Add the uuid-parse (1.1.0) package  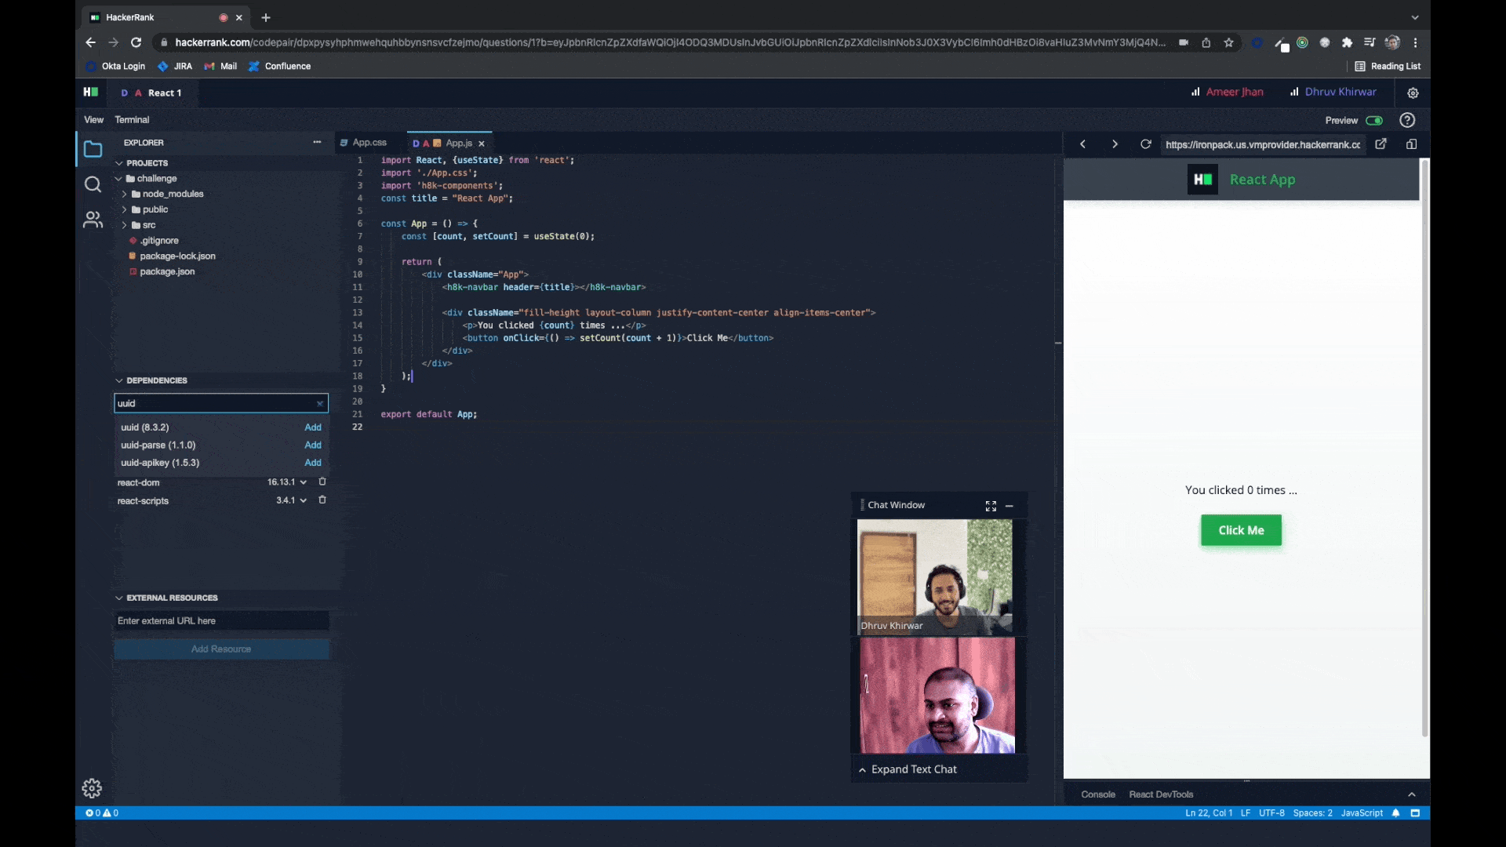point(313,445)
